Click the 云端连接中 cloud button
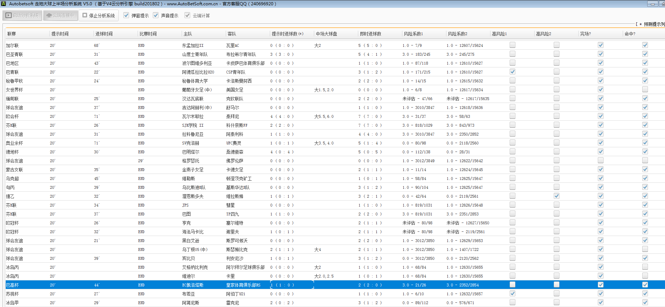 [60, 16]
